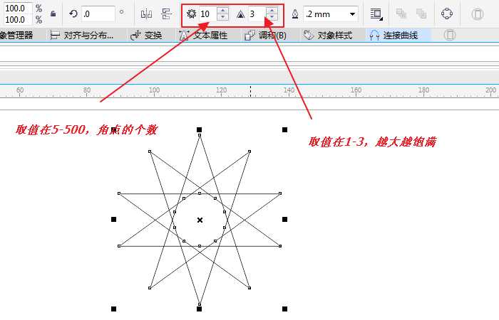Viewport: 499px width, 320px height.
Task: Click the outline pen icon
Action: [295, 14]
